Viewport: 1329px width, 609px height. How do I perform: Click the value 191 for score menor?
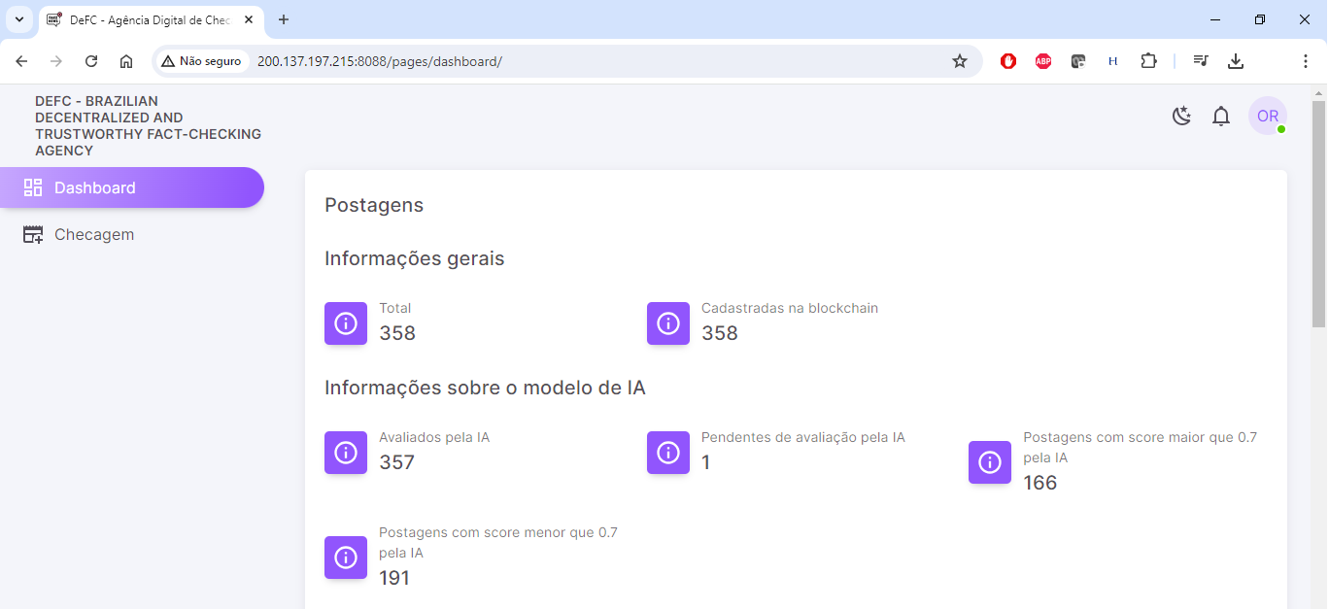[394, 578]
